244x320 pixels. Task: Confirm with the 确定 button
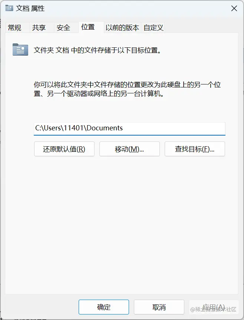pyautogui.click(x=104, y=307)
